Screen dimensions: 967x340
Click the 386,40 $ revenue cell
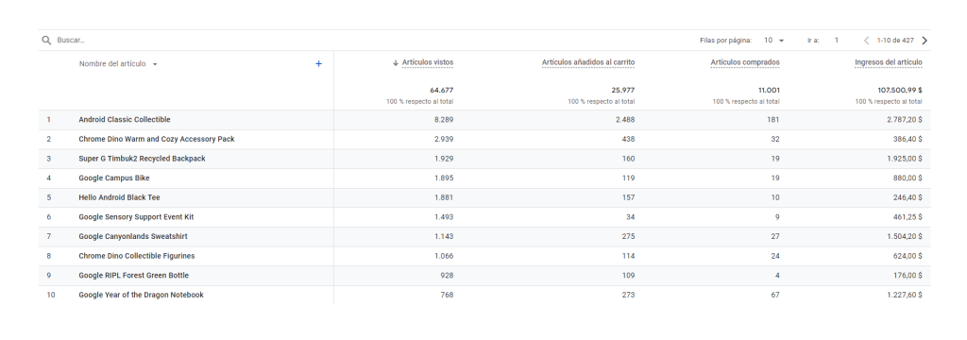(908, 140)
